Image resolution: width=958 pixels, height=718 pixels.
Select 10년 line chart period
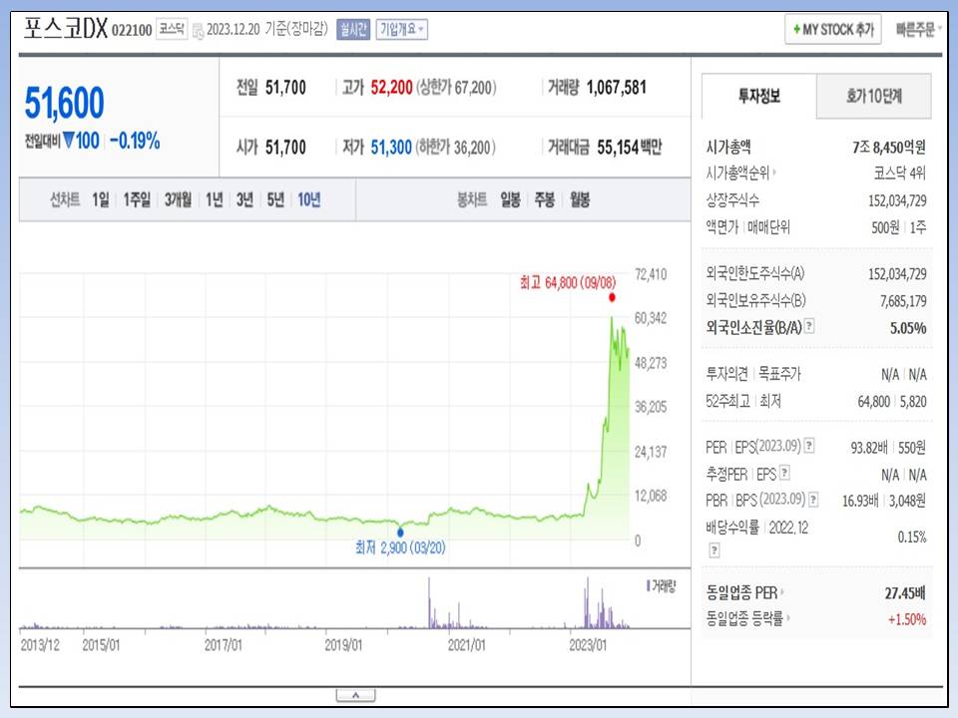tap(309, 199)
